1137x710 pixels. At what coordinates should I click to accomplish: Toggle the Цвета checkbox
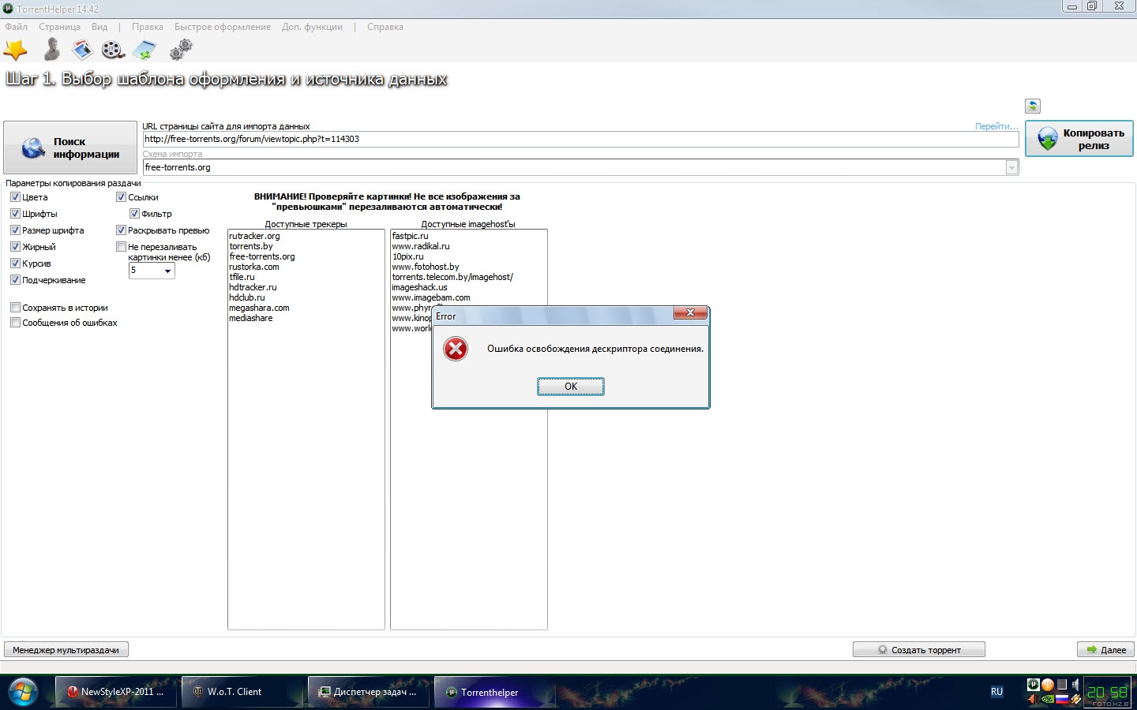[15, 196]
